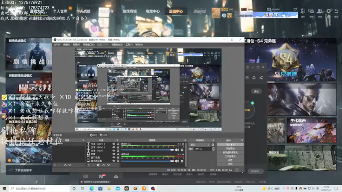Image resolution: width=342 pixels, height=192 pixels.
Task: Toggle lock on 文本 (GDI+) 3 source
Action: [118, 144]
